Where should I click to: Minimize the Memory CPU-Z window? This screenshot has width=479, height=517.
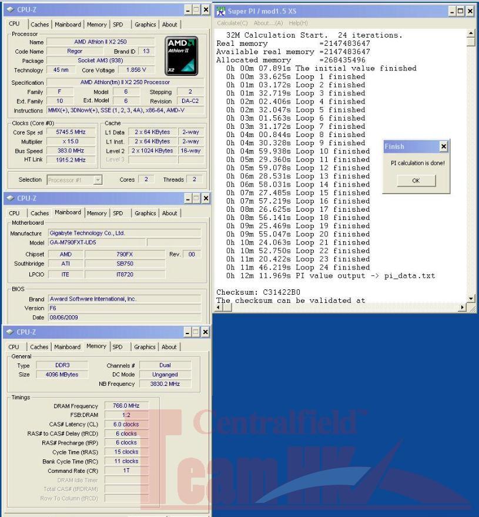[187, 332]
